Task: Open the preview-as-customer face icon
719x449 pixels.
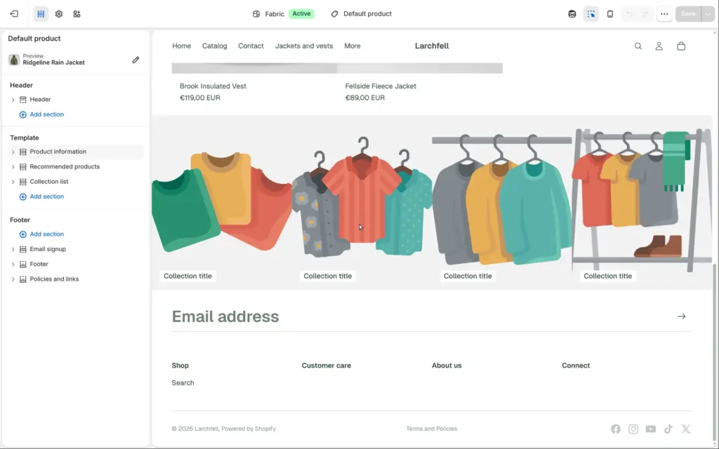Action: point(572,14)
